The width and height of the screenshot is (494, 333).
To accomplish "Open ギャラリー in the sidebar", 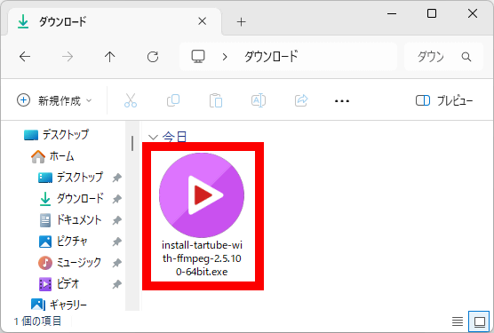I will [x=59, y=305].
